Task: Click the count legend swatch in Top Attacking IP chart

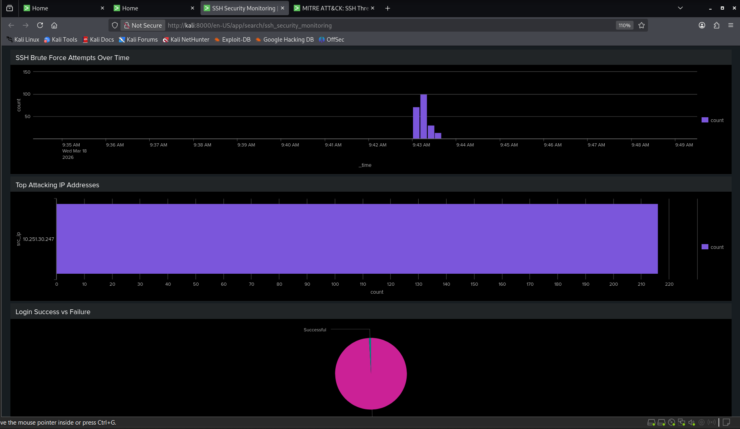Action: tap(705, 247)
